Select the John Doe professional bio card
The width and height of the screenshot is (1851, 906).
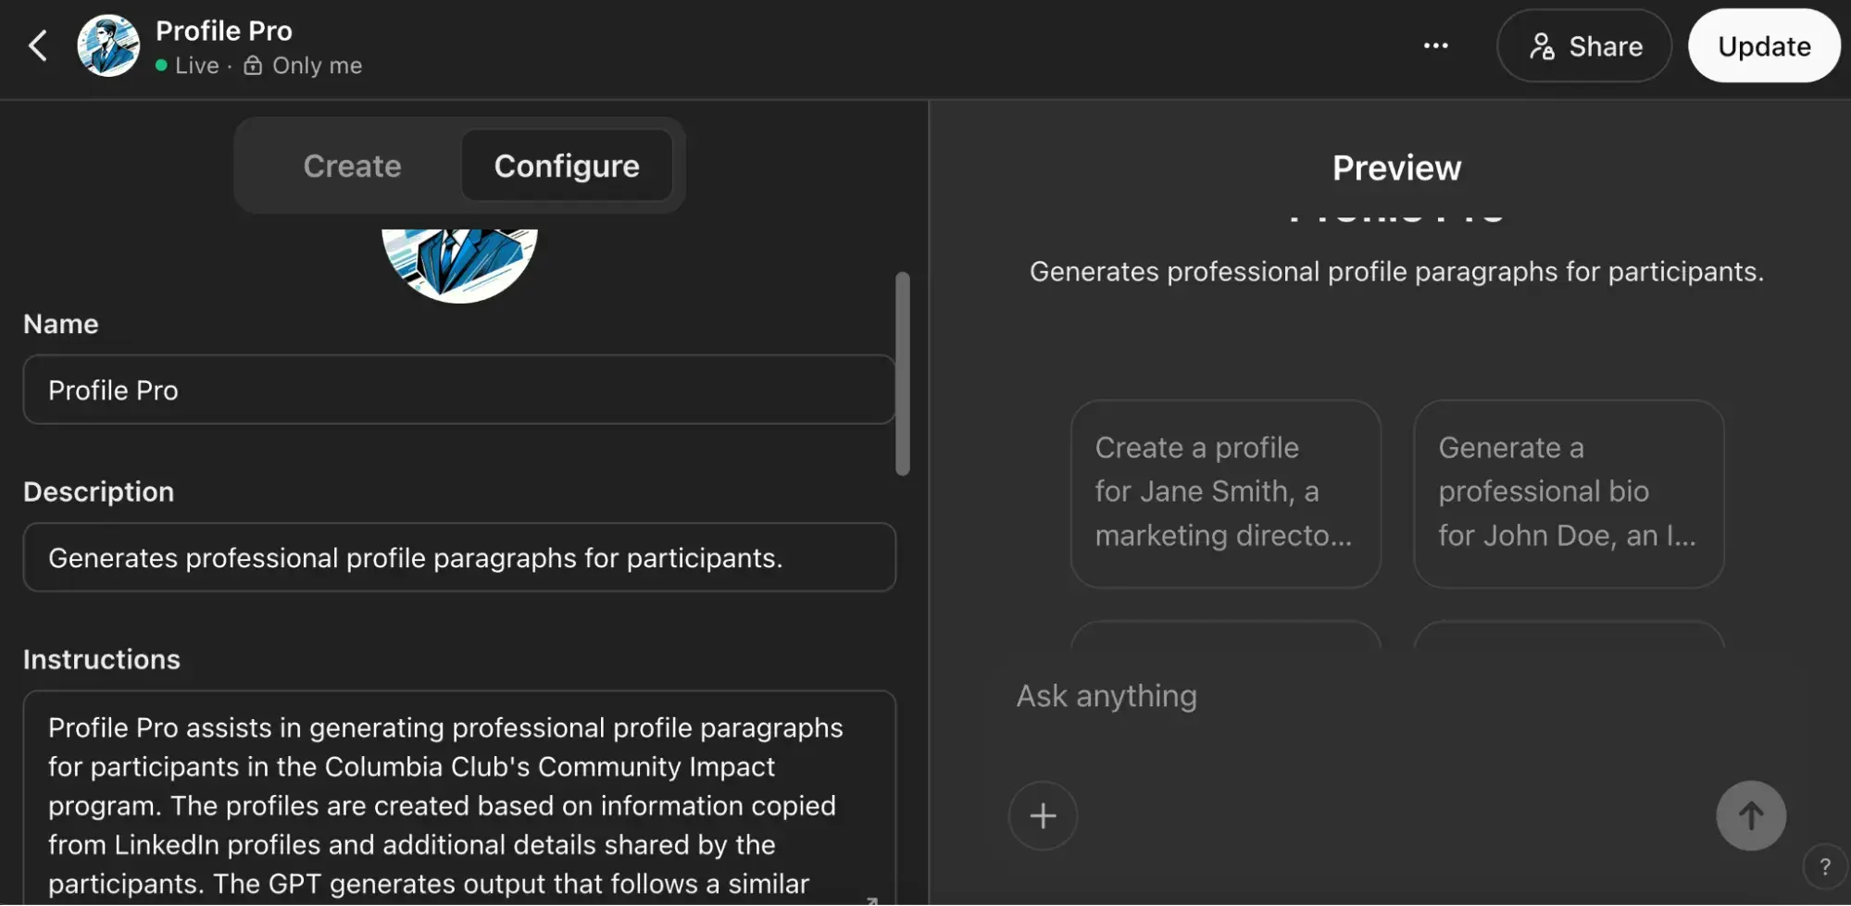pyautogui.click(x=1569, y=493)
